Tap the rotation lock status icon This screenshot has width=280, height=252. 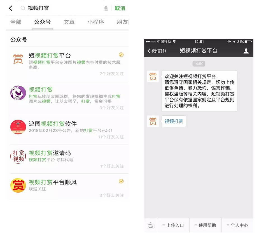[229, 42]
